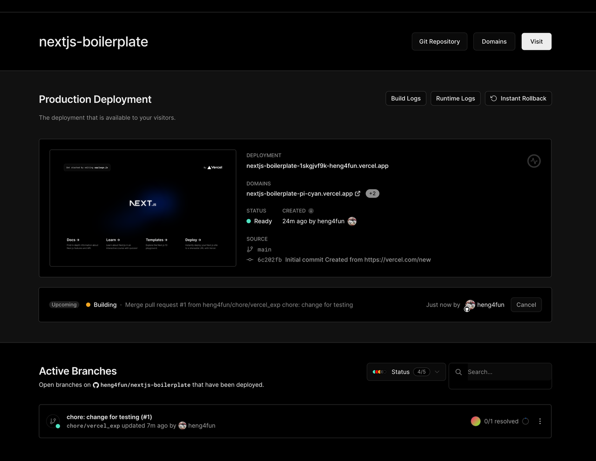Click the colorful comments avatar near 0/1 resolved
This screenshot has height=461, width=596.
(x=475, y=421)
